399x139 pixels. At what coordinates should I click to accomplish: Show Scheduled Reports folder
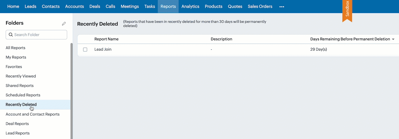[x=23, y=95]
